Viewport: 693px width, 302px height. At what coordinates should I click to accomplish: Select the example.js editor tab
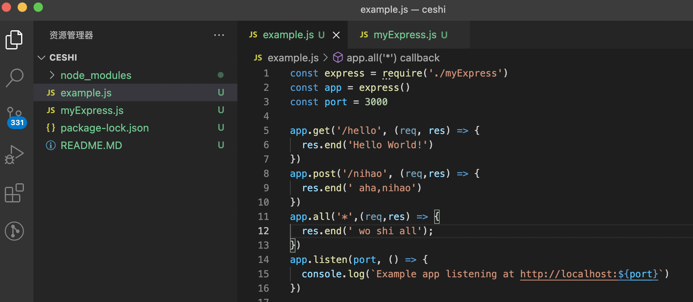(x=293, y=35)
